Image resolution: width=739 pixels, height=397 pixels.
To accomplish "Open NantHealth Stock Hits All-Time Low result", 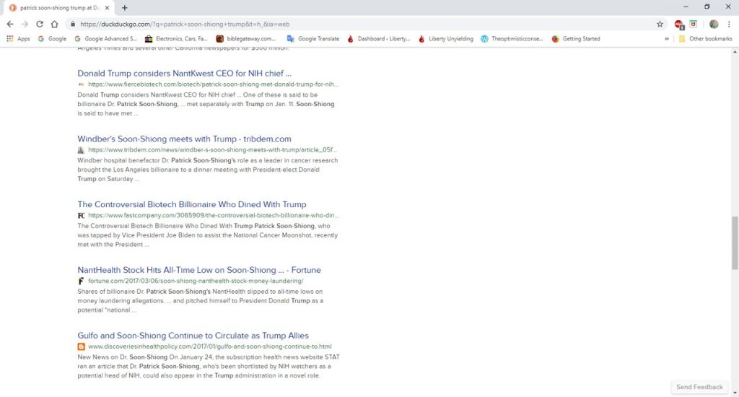I will pos(199,270).
